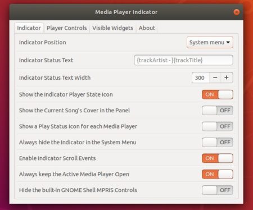
Task: Enable Play Status Icon for each Media Player
Action: tap(218, 126)
